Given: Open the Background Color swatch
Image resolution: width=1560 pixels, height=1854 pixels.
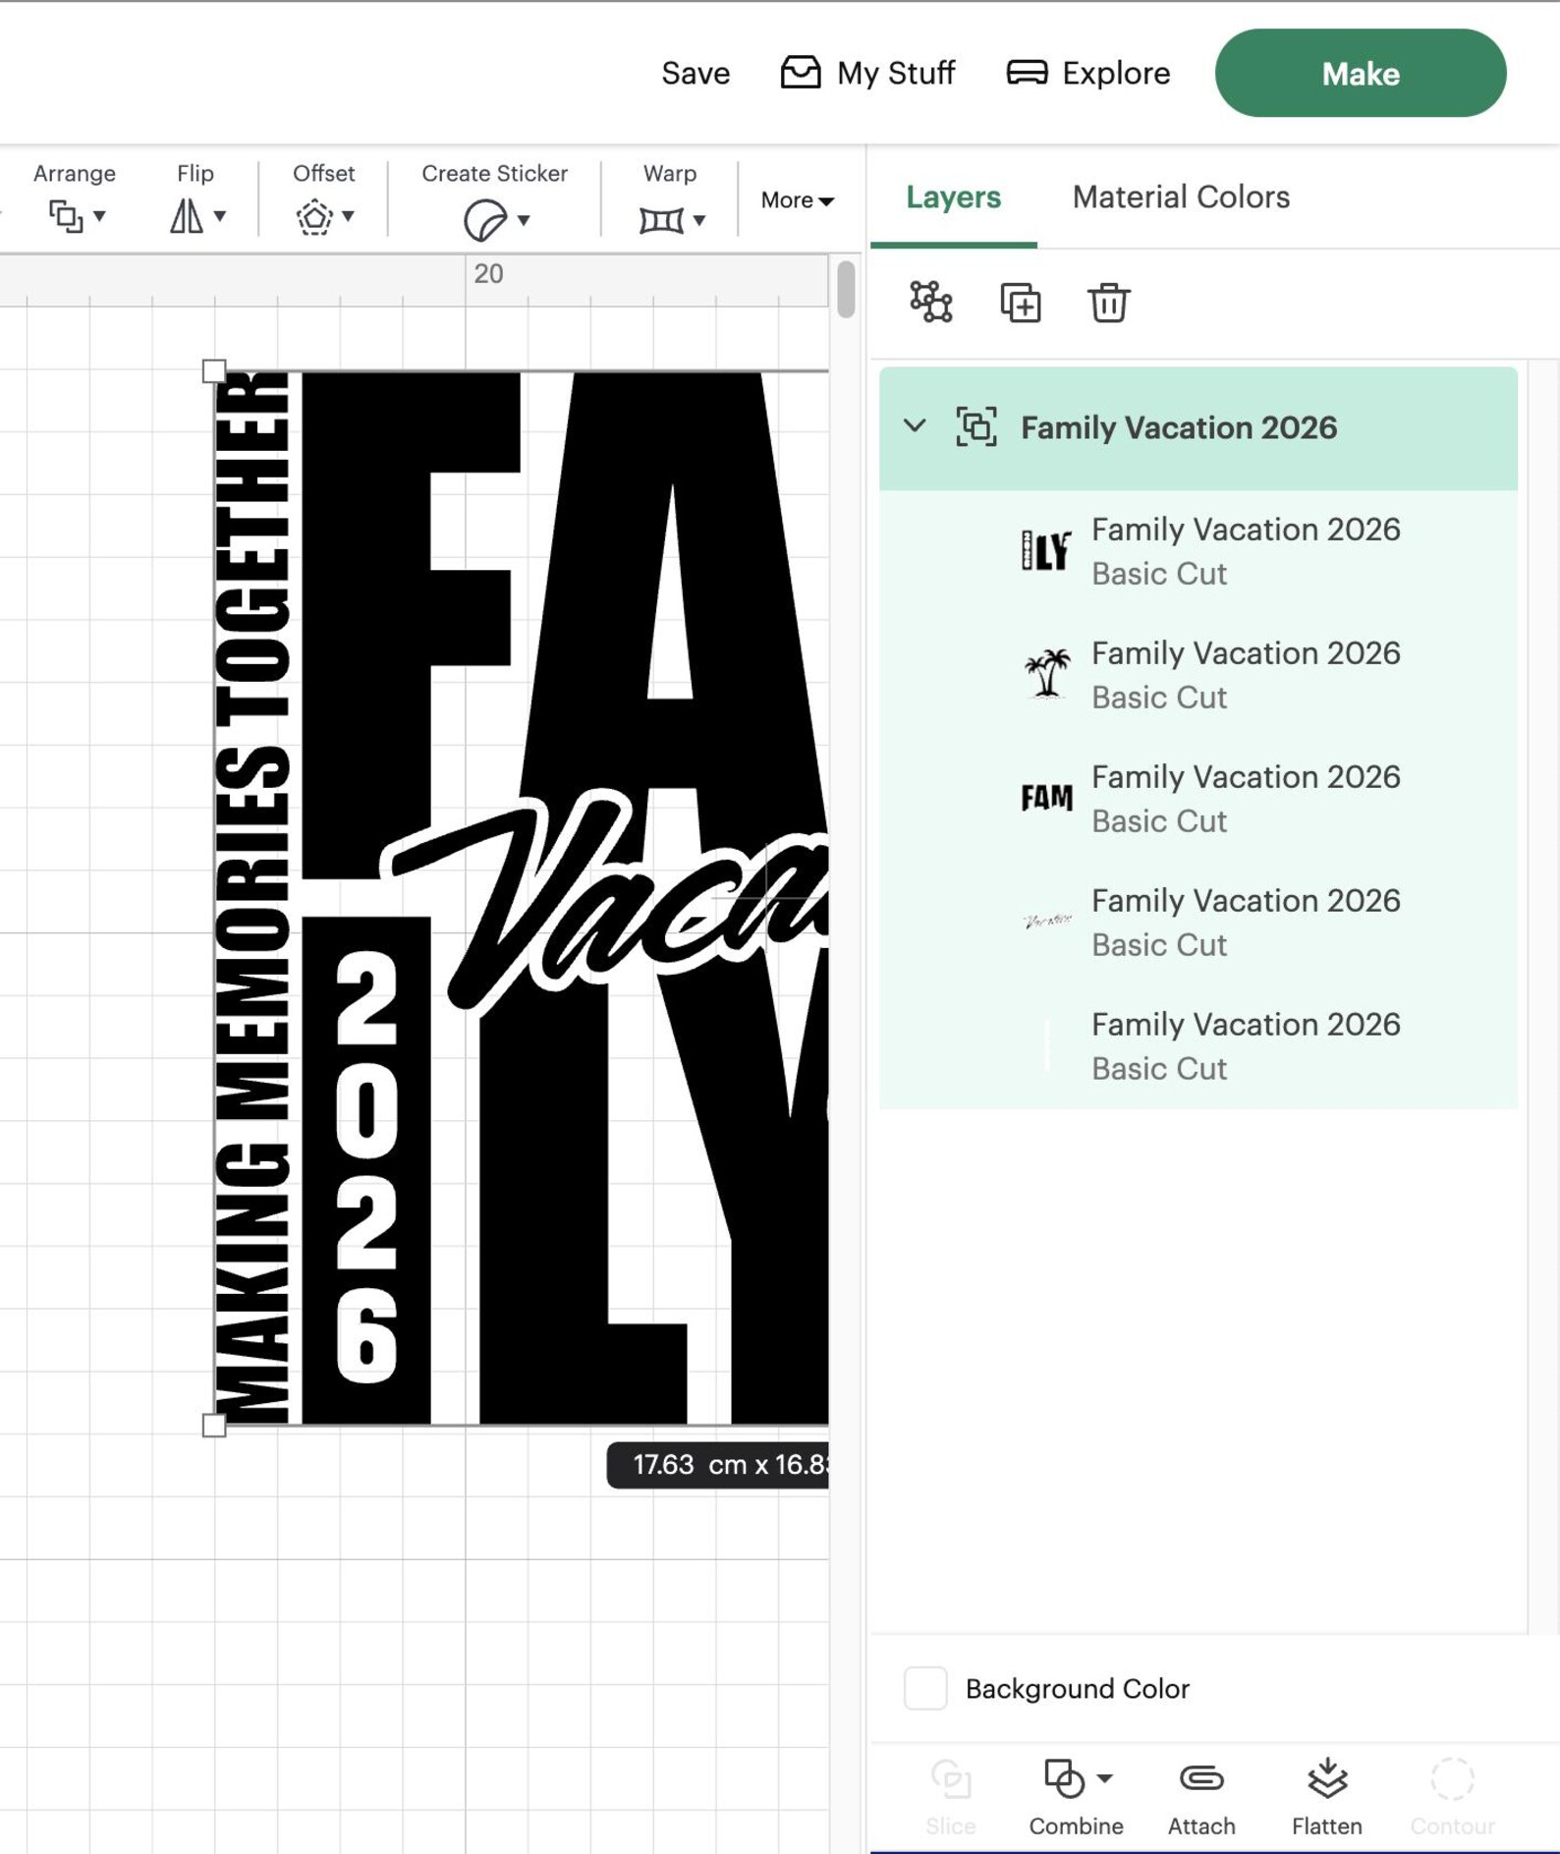Looking at the screenshot, I should (925, 1688).
